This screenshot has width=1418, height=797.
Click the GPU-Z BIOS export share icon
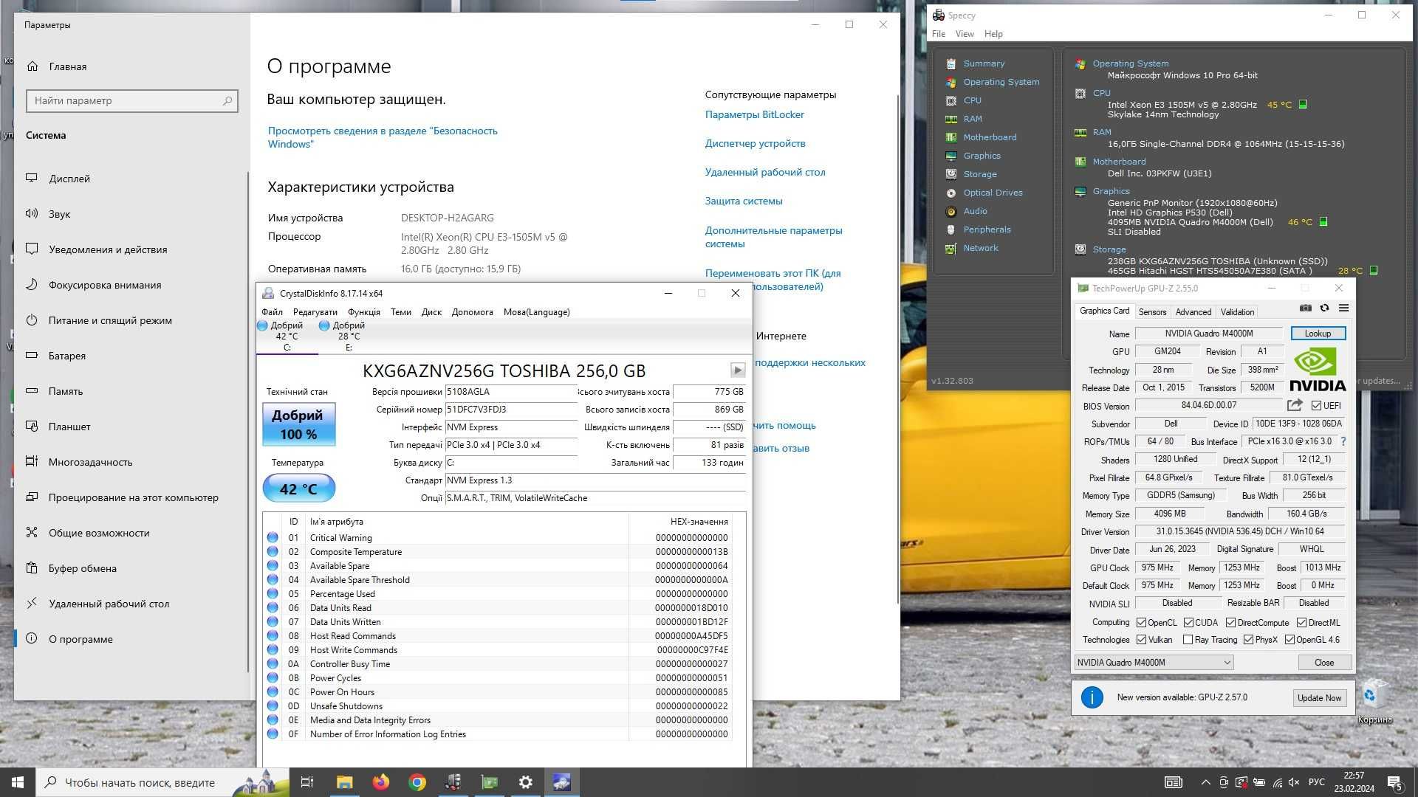[1295, 405]
